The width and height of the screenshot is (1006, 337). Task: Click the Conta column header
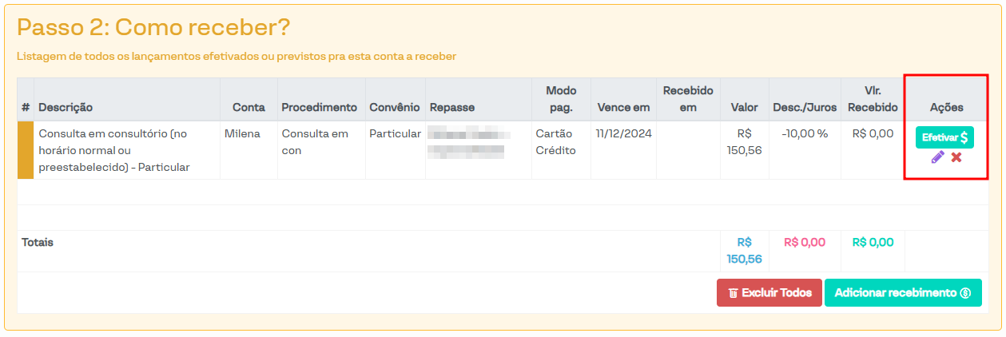249,107
